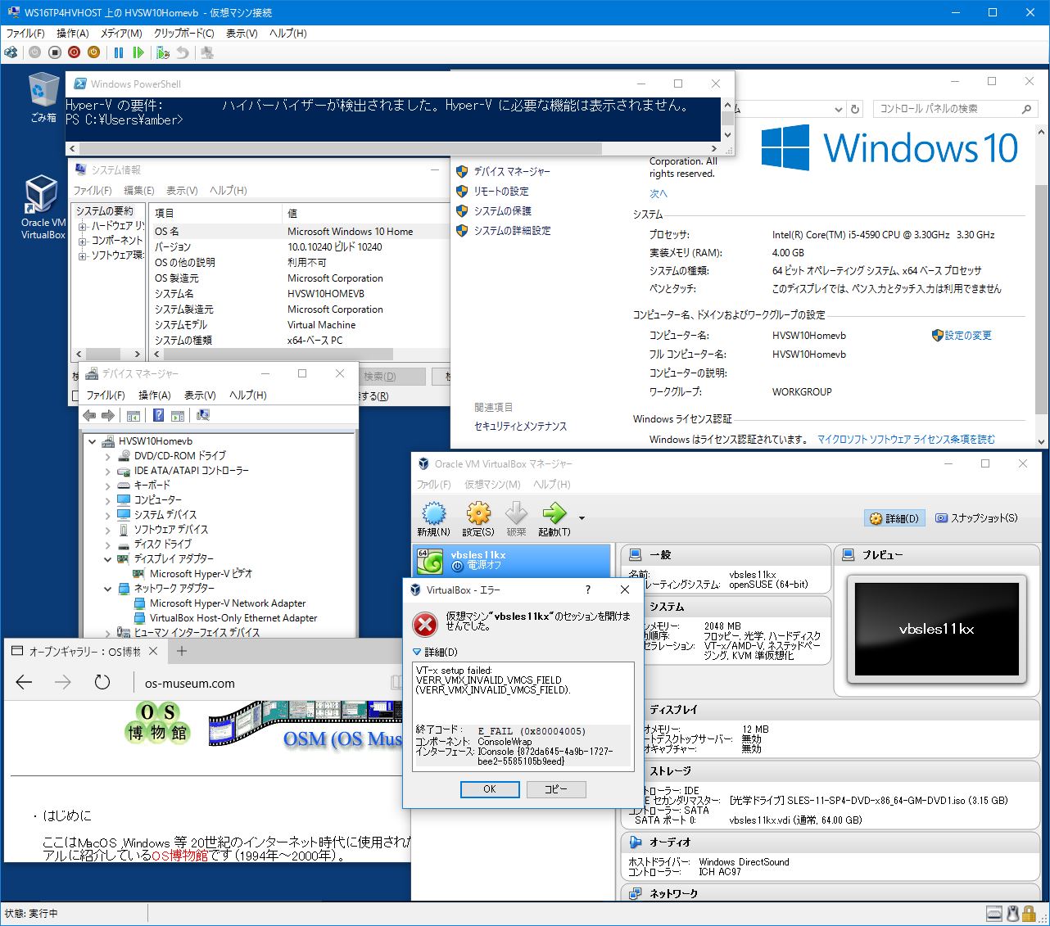Screen dimensions: 1050x926
Task: Click Device Manager's blue help icon
Action: click(159, 415)
